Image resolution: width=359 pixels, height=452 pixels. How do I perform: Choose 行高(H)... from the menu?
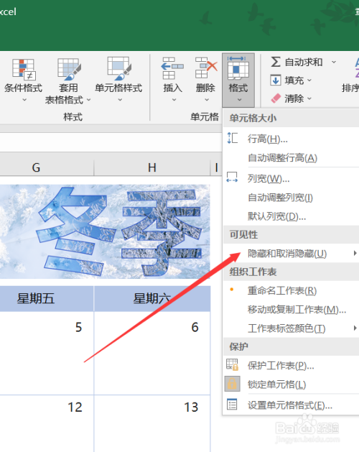[291, 139]
